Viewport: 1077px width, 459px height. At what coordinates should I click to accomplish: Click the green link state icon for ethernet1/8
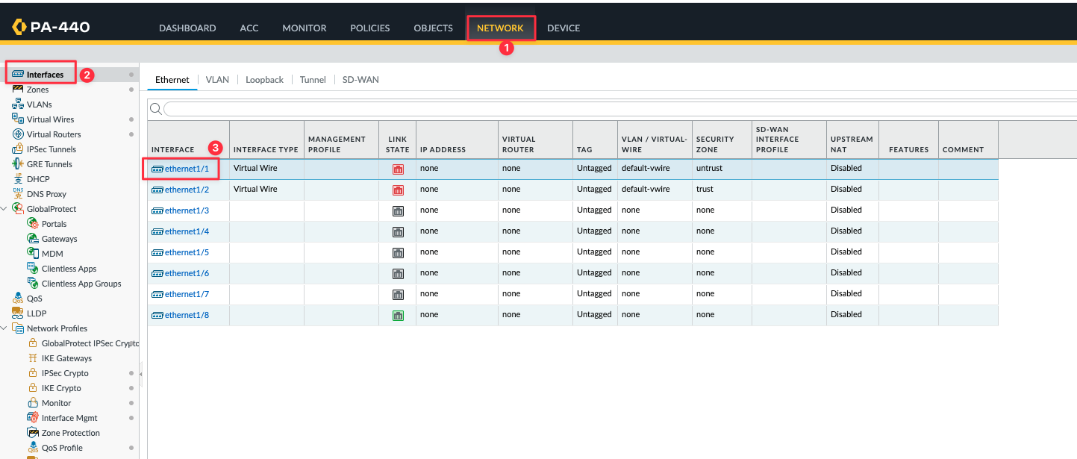[x=398, y=316]
